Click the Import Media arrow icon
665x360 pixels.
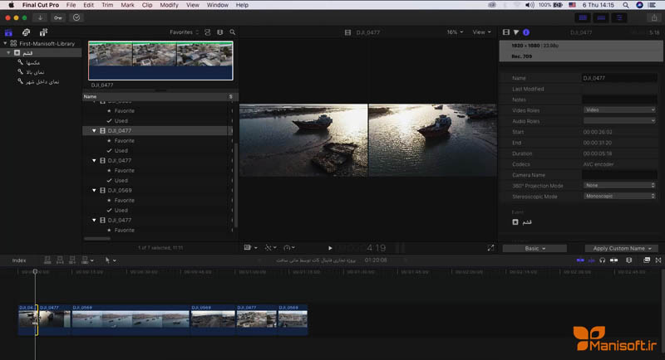[x=40, y=17]
